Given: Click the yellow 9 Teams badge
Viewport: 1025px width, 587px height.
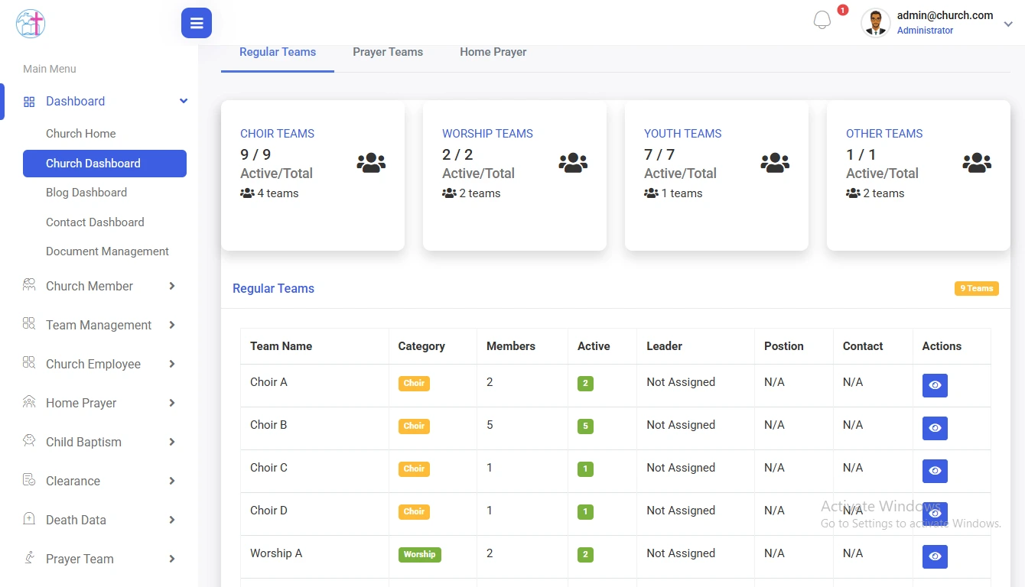Looking at the screenshot, I should click(x=977, y=288).
